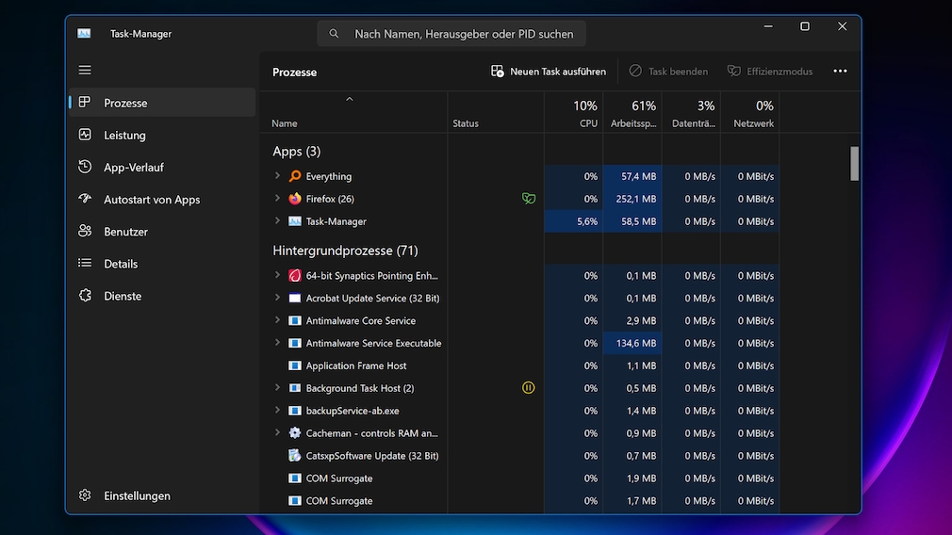Click Neuen Task ausführen button
Image resolution: width=952 pixels, height=535 pixels.
click(549, 72)
